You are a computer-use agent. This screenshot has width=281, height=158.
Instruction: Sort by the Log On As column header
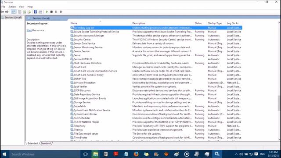pos(233,23)
